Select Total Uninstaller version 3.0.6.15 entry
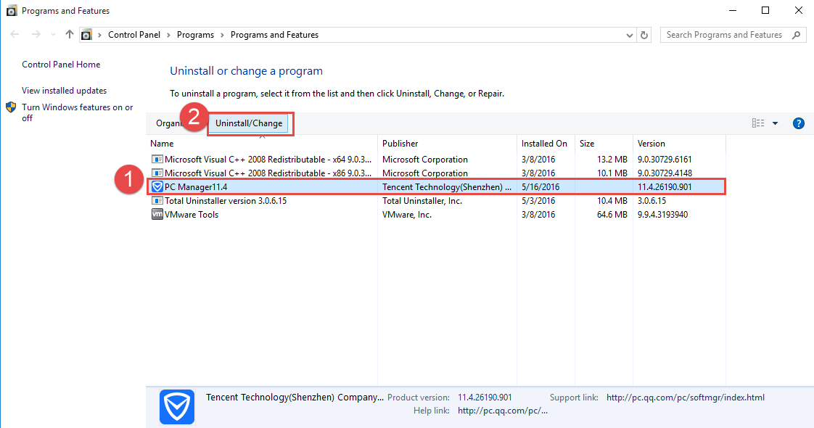The image size is (814, 428). (436, 201)
